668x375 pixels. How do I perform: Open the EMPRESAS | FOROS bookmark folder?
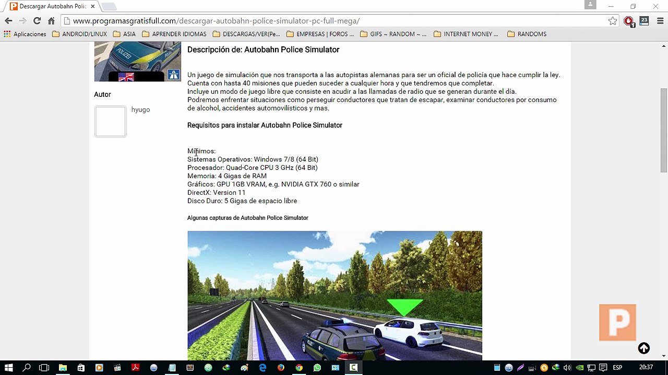(x=320, y=34)
